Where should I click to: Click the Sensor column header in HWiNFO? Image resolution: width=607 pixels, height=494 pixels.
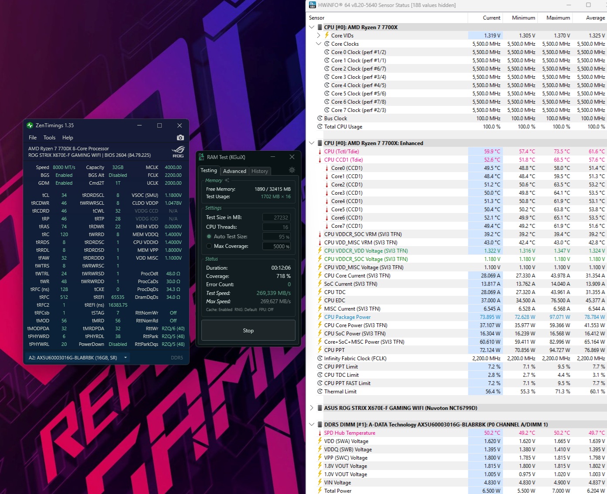(387, 18)
